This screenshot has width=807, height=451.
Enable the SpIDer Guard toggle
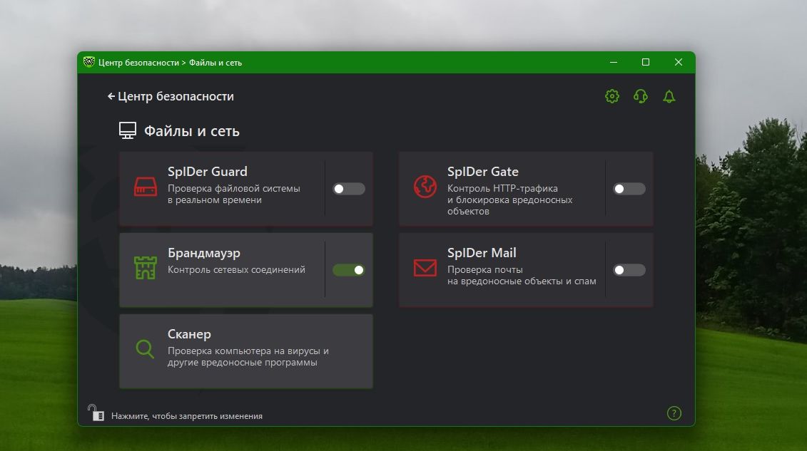[348, 189]
